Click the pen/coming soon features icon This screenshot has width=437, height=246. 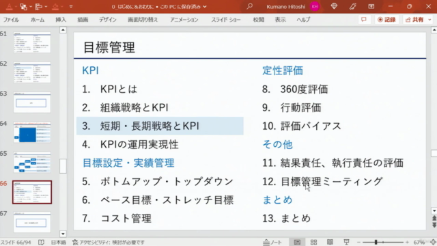pos(352,6)
